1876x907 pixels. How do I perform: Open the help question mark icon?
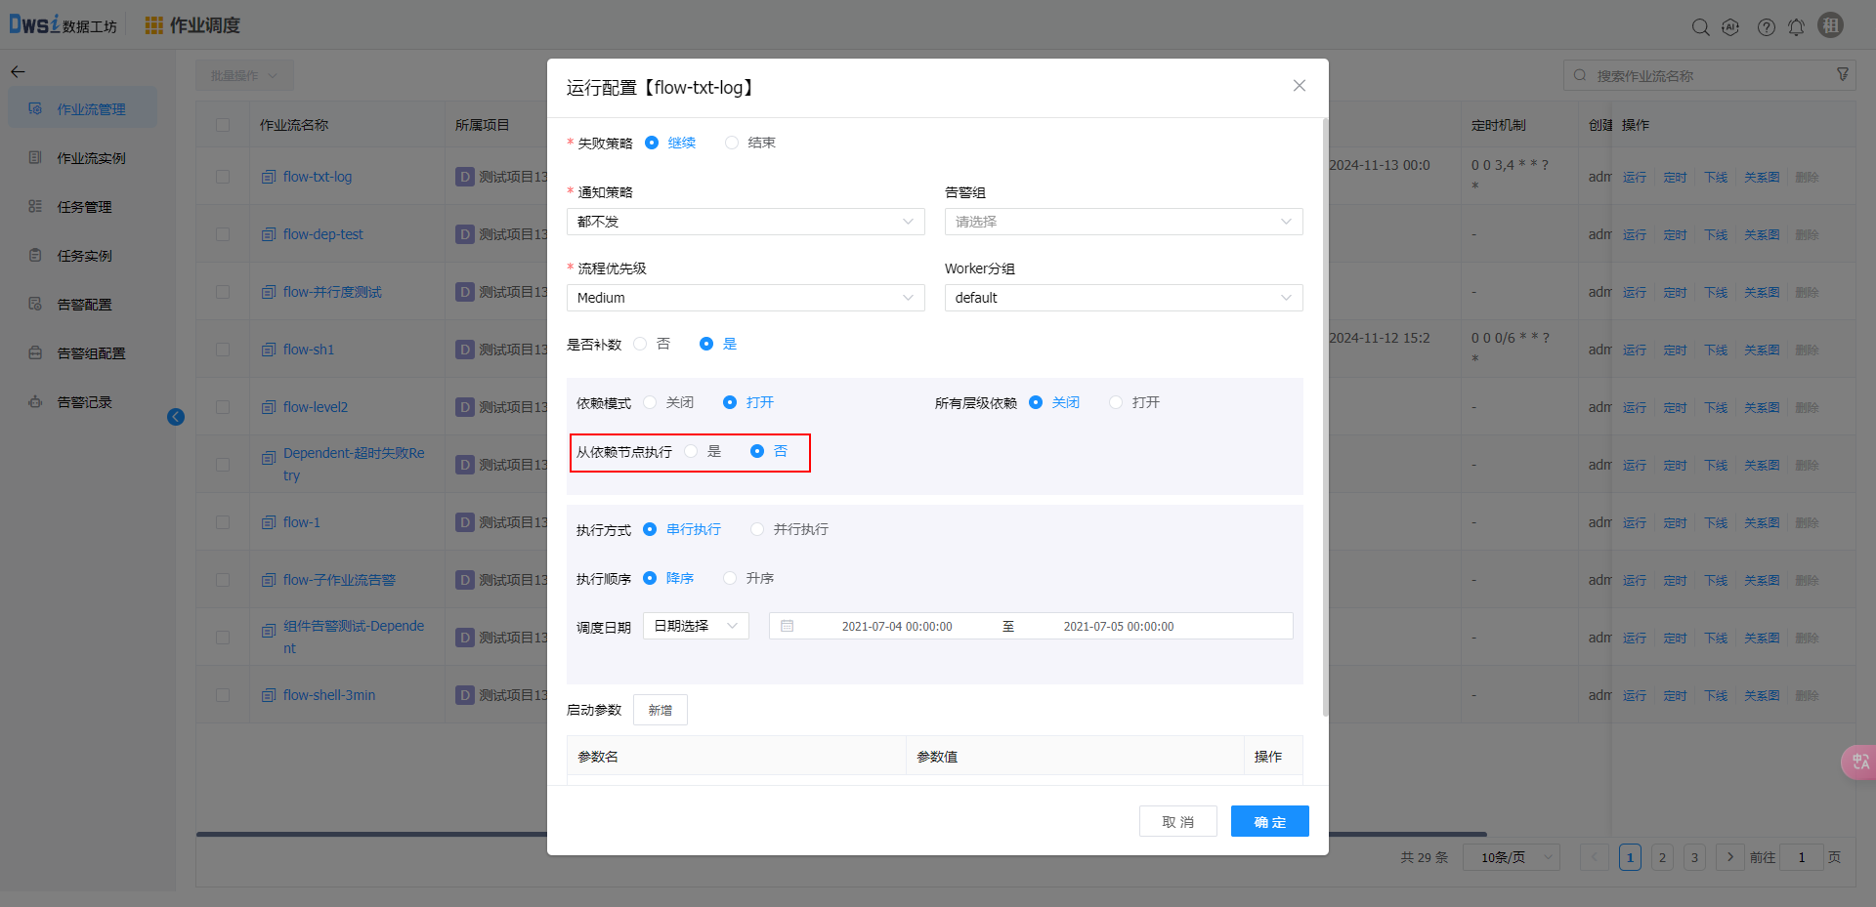point(1766,27)
